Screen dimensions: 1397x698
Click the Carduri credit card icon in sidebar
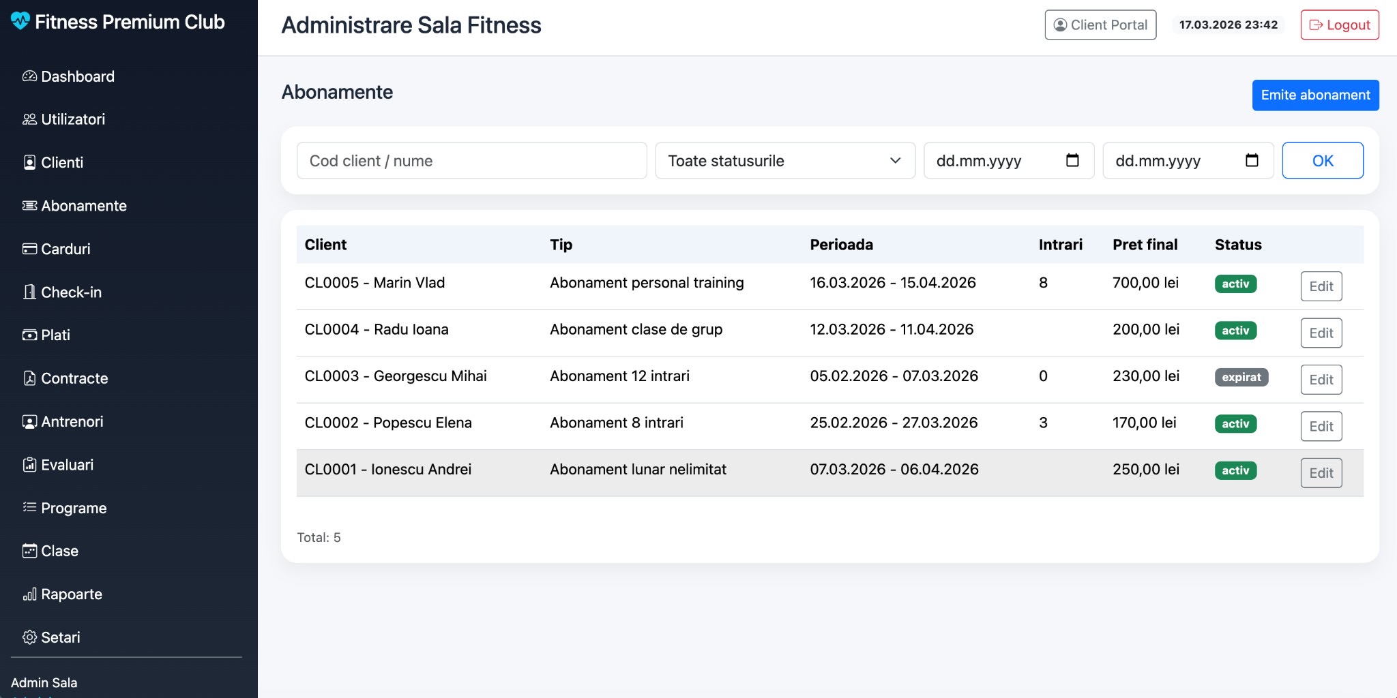[x=29, y=249]
